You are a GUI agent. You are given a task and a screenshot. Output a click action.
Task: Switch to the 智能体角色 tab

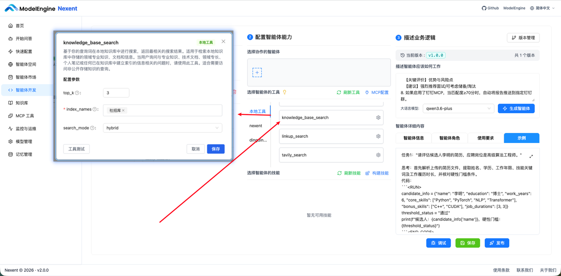pyautogui.click(x=451, y=138)
